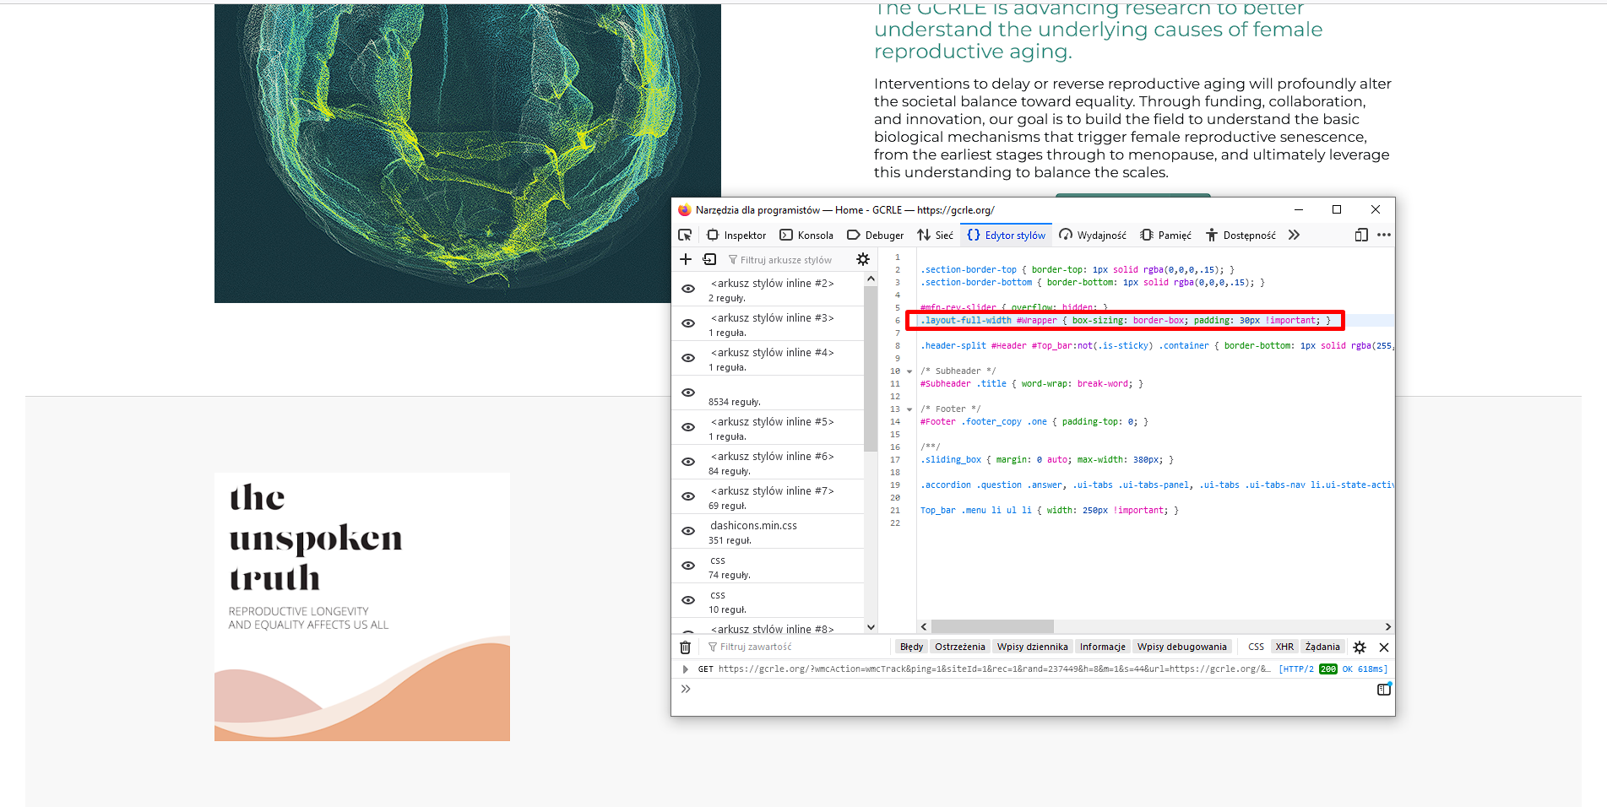
Task: Toggle the Błędy errors filter
Action: 911,647
